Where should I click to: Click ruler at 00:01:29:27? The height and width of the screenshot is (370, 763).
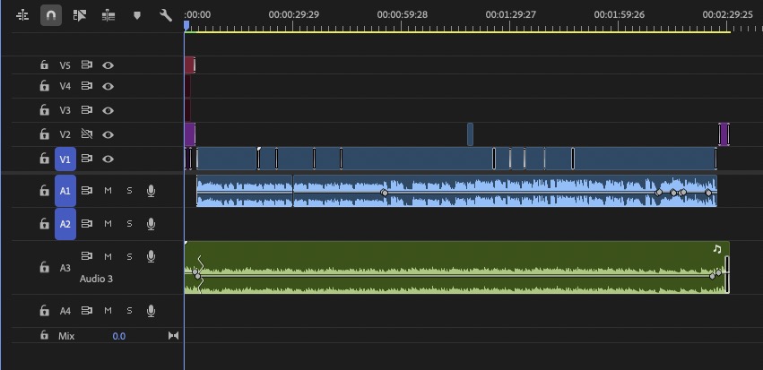point(510,14)
